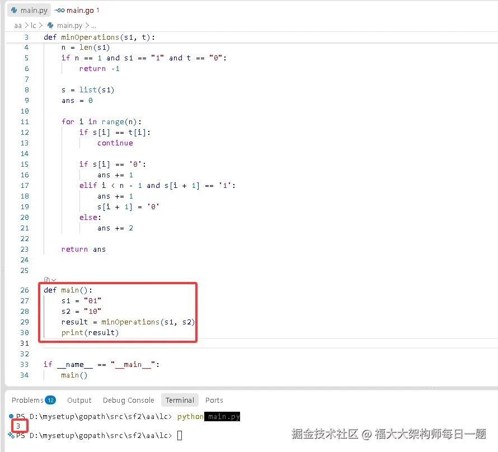The image size is (498, 452).
Task: Expand the code lens chevron above def main
Action: [54, 280]
